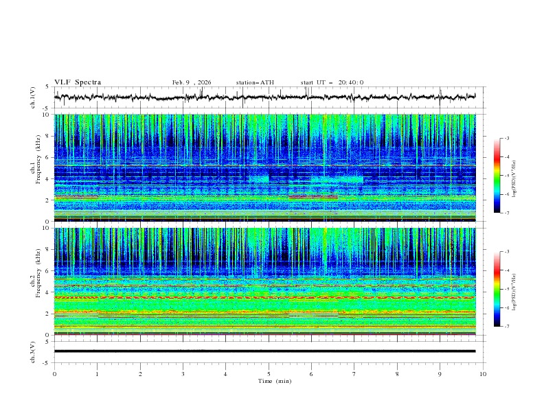Click the time axis tick label '5'
The image size is (544, 420).
tap(269, 374)
